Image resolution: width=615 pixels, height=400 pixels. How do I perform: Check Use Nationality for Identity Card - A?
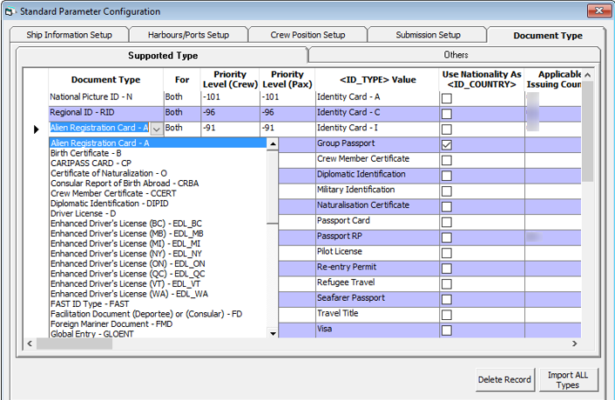click(447, 98)
